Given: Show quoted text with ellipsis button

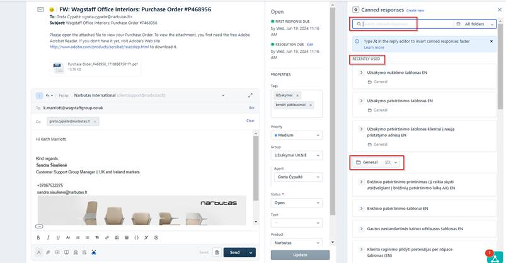Looking at the screenshot, I should [x=38, y=226].
